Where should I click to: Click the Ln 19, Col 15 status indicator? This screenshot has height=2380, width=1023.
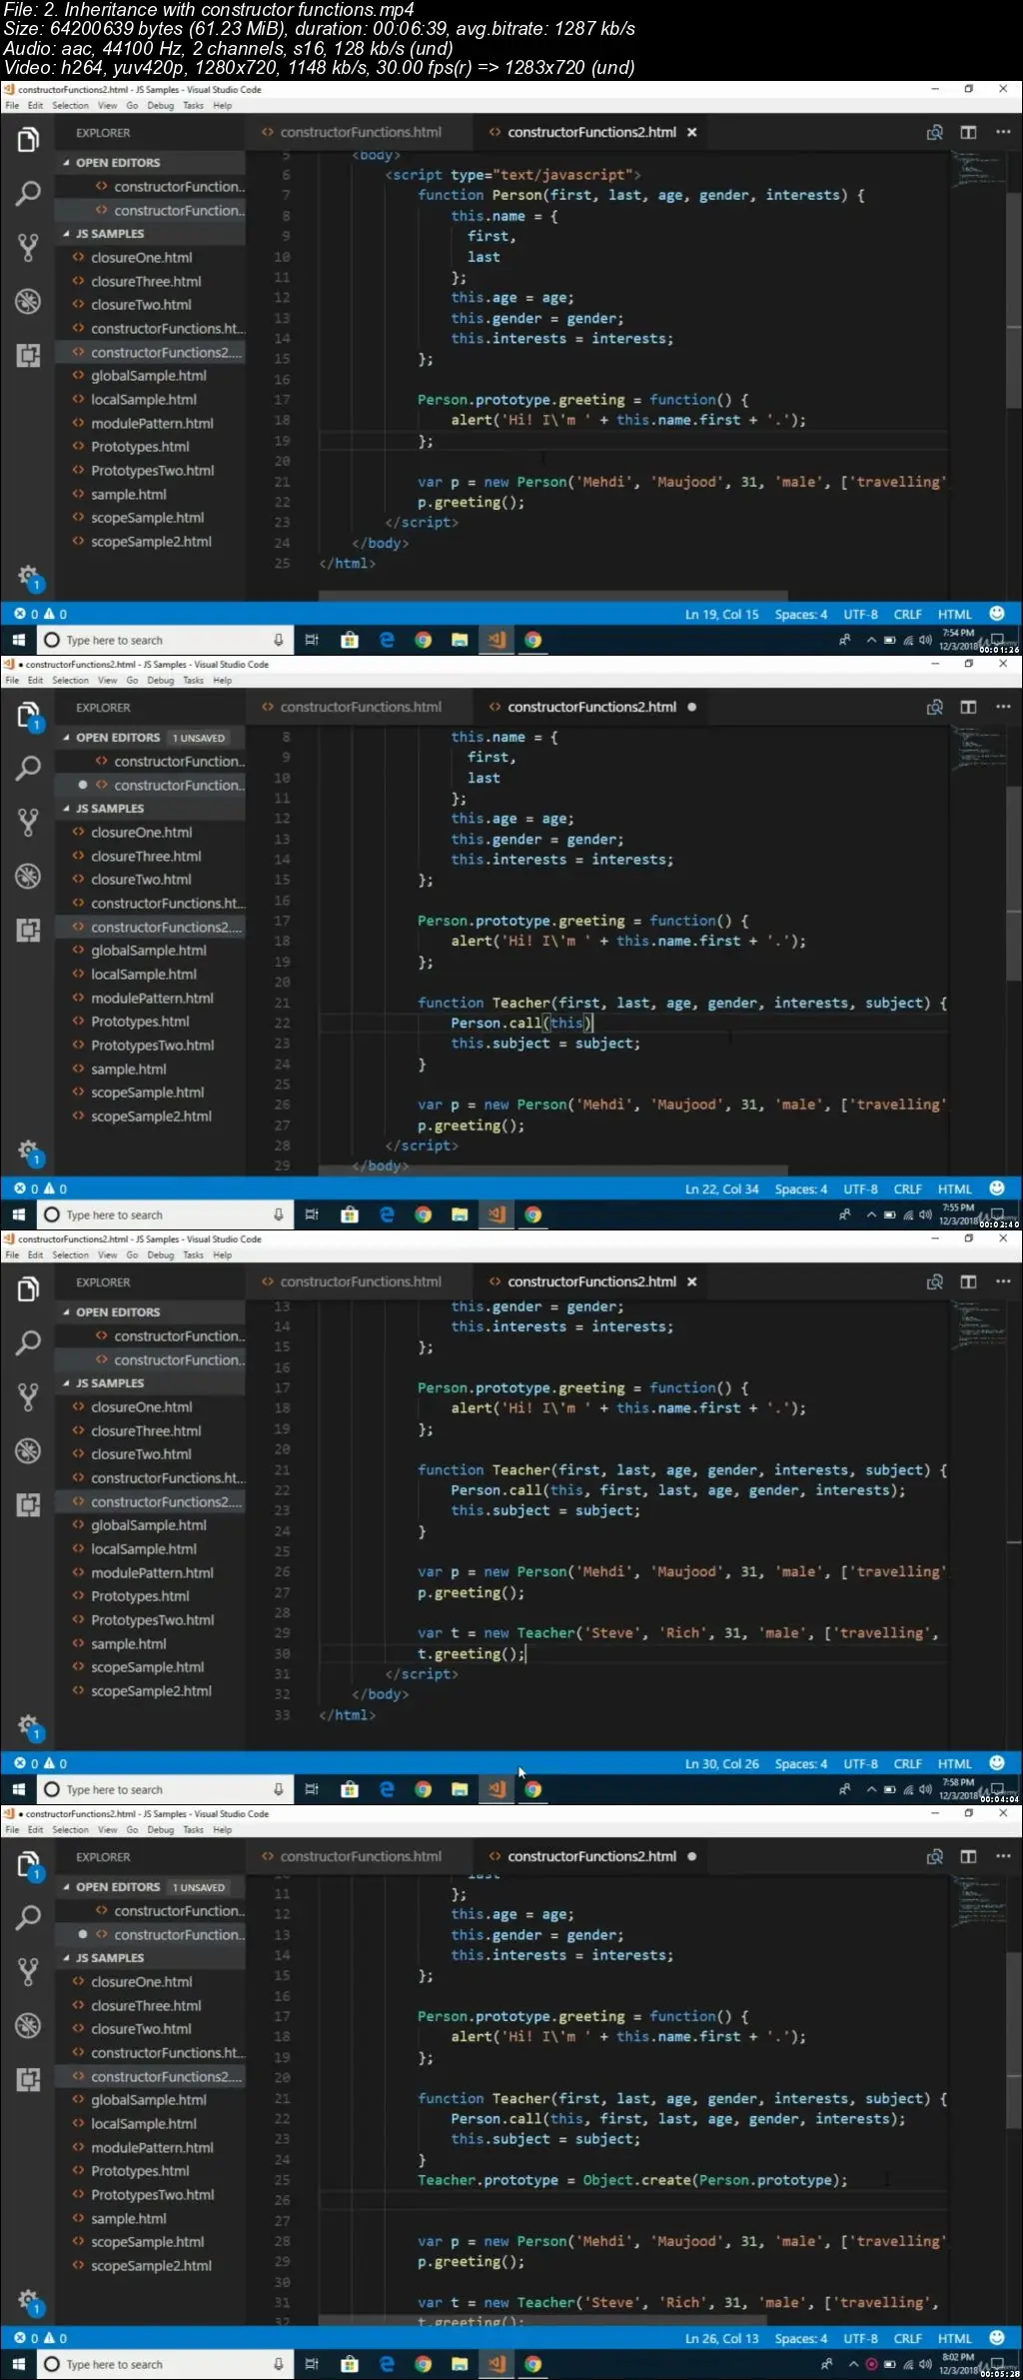point(721,615)
